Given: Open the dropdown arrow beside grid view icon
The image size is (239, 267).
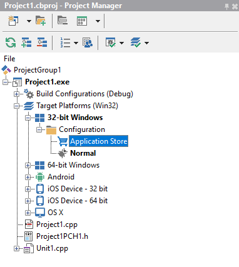Looking at the screenshot, I should [98, 21].
